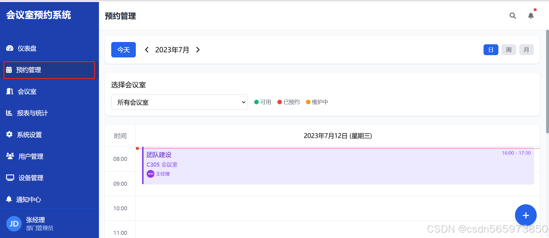Click the 部门管理员 role text
This screenshot has height=238, width=549.
40,228
